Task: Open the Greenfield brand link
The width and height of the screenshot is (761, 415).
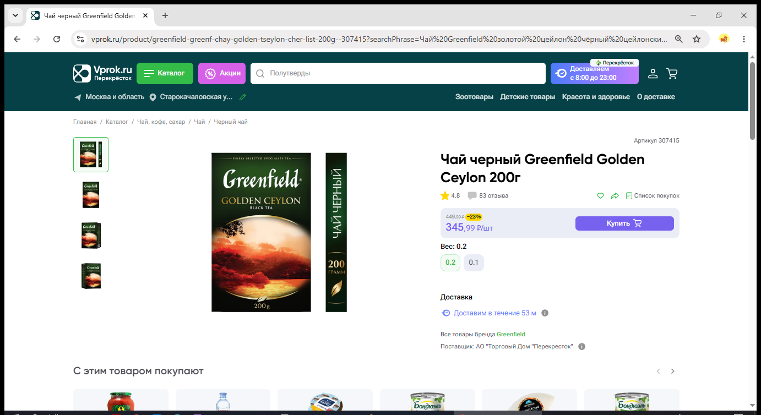Action: coord(511,334)
